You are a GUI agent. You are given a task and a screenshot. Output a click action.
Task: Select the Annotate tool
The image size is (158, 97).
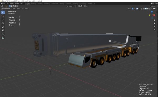pos(3,34)
